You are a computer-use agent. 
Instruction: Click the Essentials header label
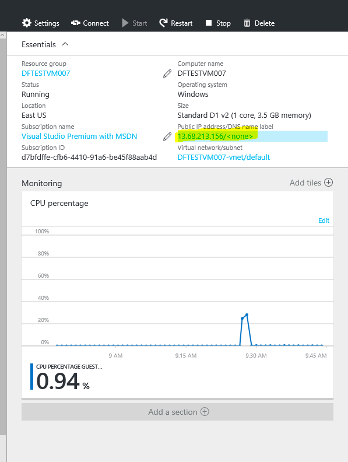point(38,44)
